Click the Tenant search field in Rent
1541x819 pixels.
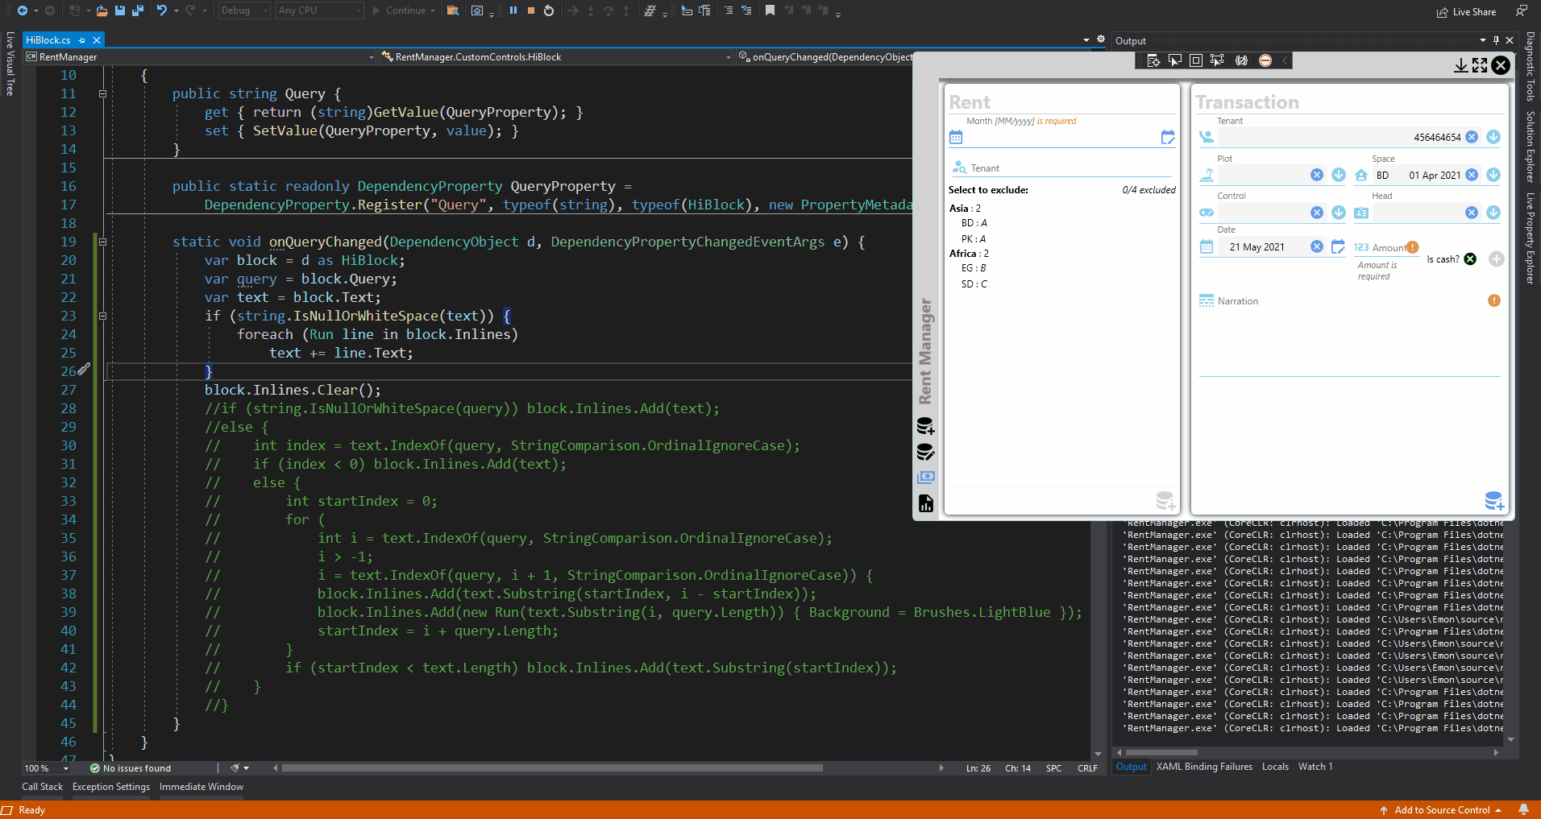point(1070,168)
